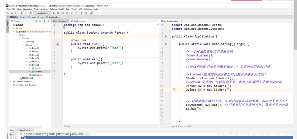Click the yellow lightbulb on line 21
This screenshot has height=139, width=297.
tap(174, 89)
